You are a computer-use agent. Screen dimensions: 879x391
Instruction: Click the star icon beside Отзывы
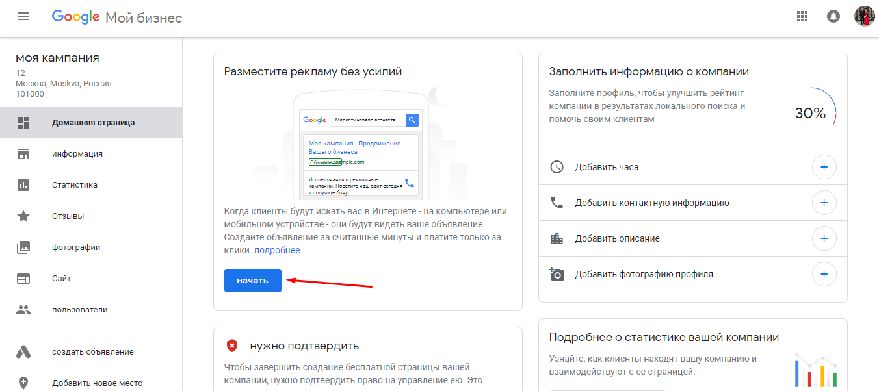click(x=23, y=216)
